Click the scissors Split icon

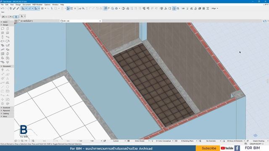(79, 8)
